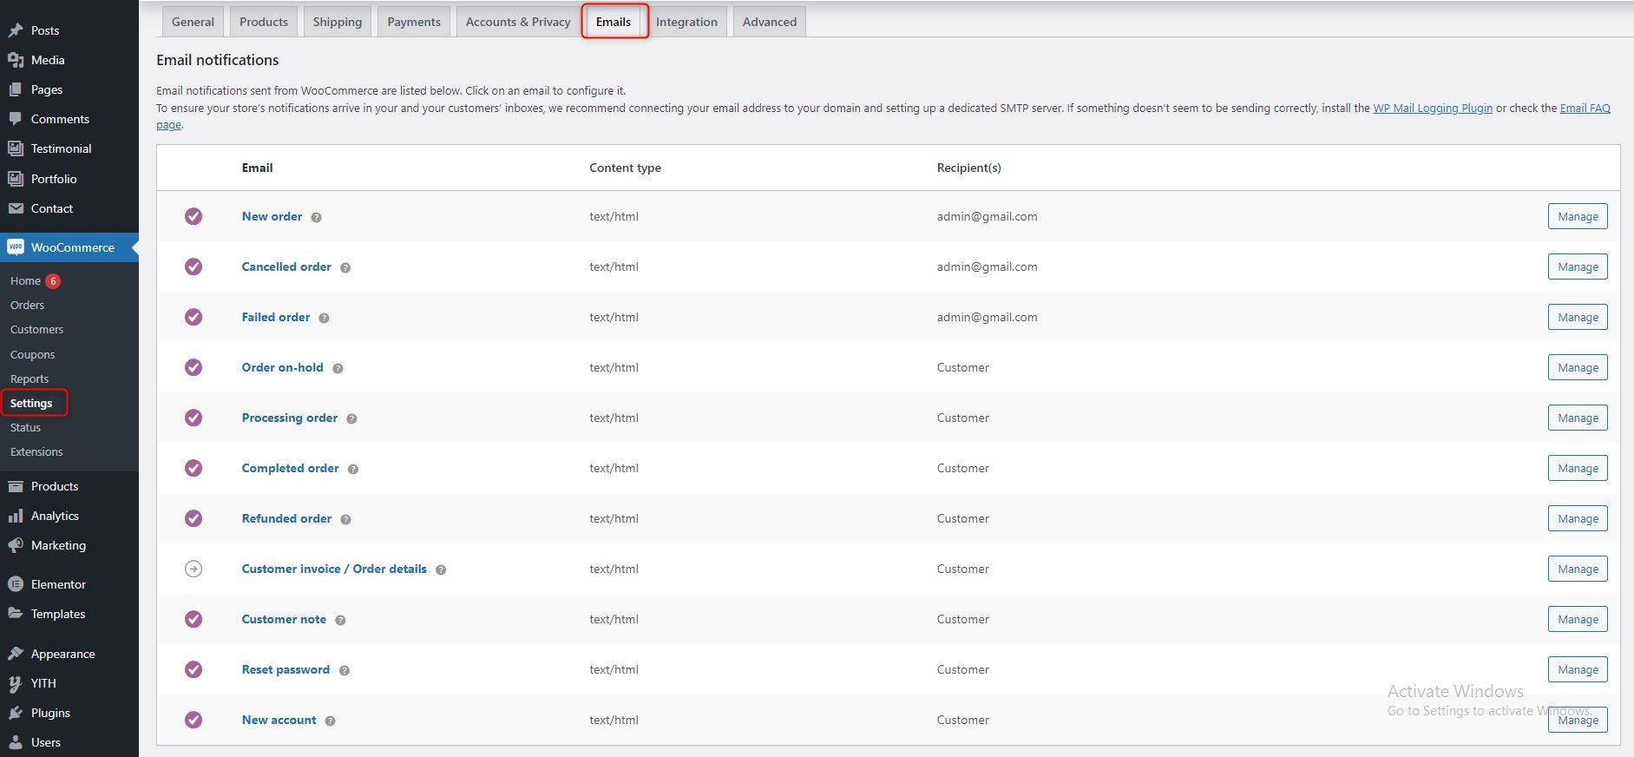
Task: Click Manage button for New order
Action: [1578, 216]
